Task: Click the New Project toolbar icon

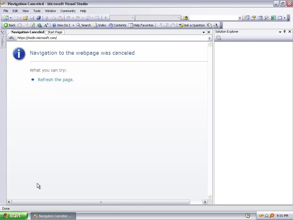Action: point(6,18)
